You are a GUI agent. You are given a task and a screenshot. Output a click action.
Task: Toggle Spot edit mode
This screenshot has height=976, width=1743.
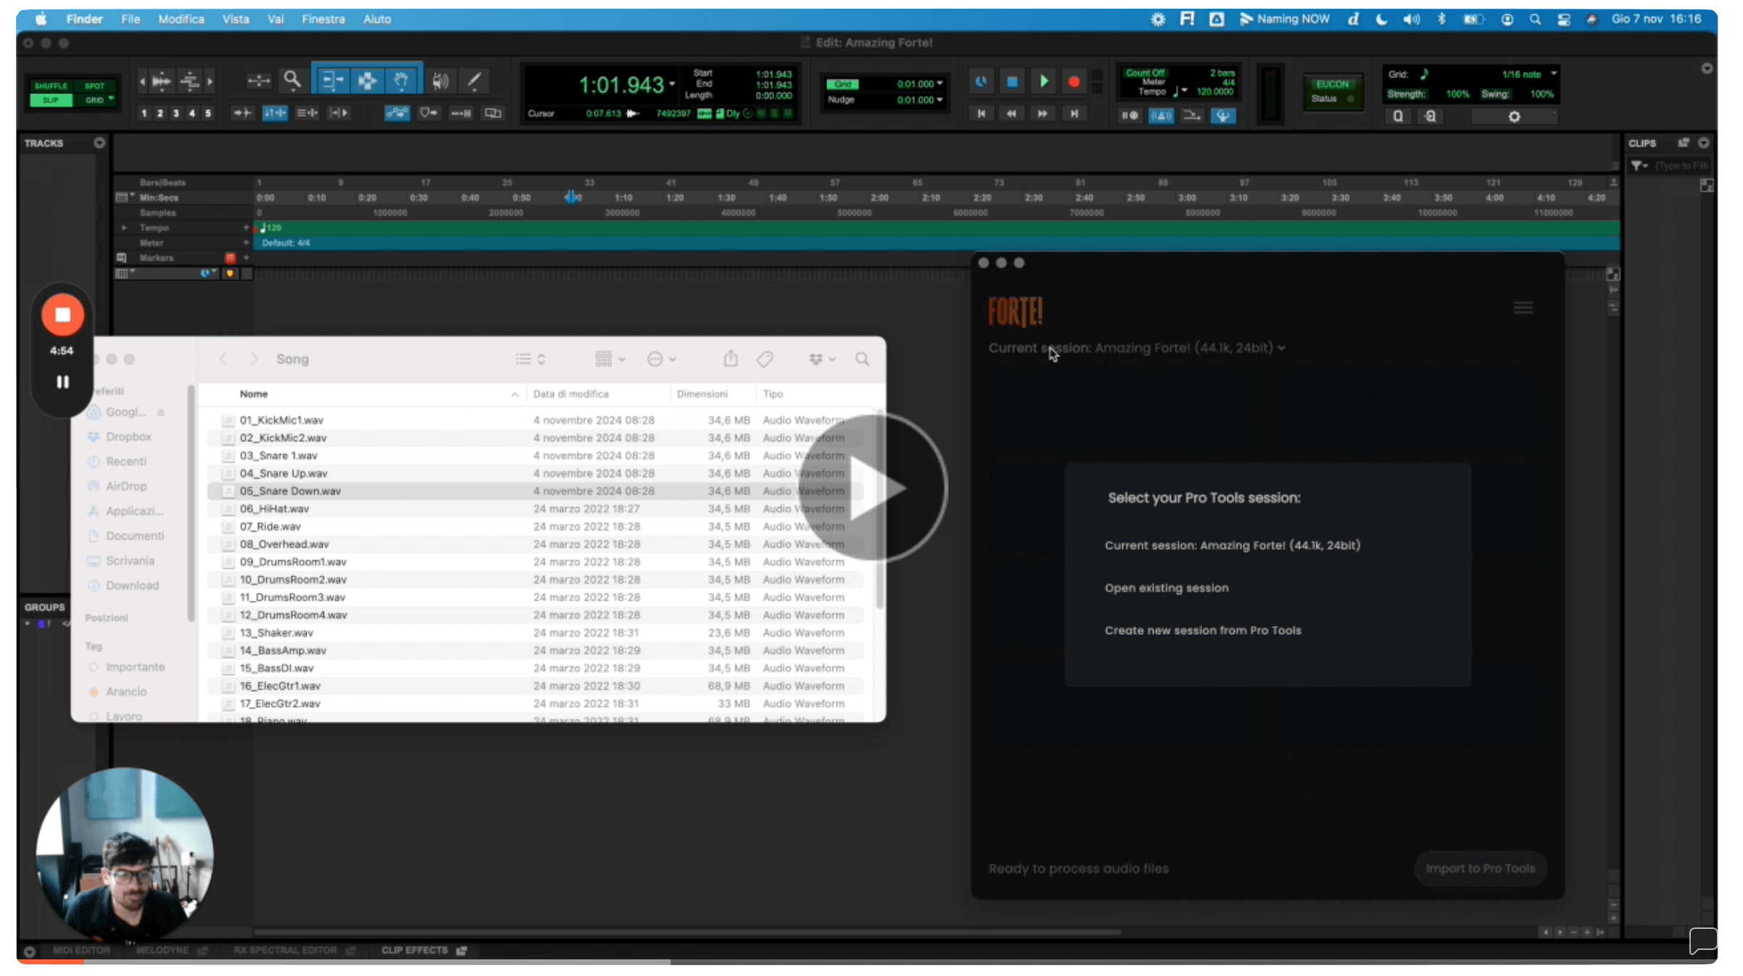tap(95, 85)
